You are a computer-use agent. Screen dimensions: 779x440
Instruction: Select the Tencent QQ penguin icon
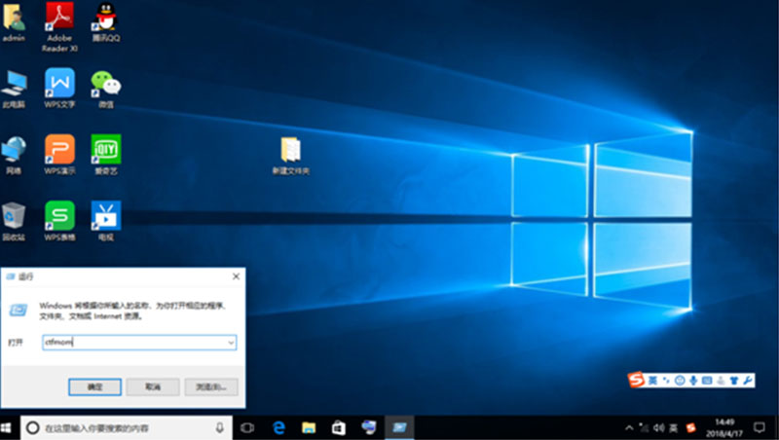click(x=104, y=18)
